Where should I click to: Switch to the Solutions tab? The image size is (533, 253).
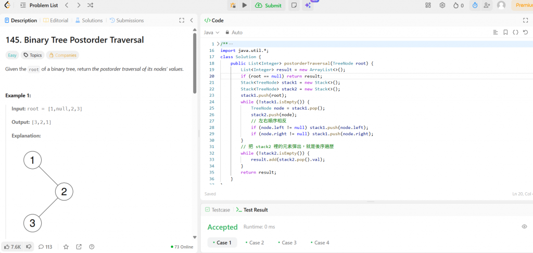point(88,20)
